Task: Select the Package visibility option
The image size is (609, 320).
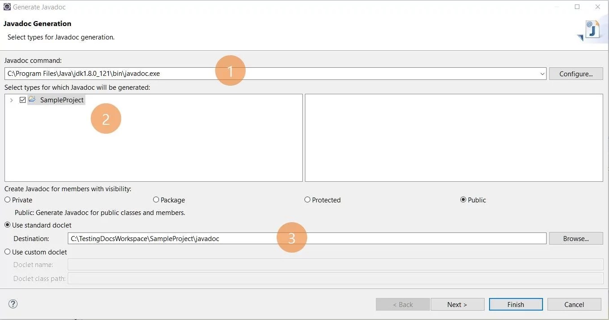Action: pyautogui.click(x=156, y=200)
